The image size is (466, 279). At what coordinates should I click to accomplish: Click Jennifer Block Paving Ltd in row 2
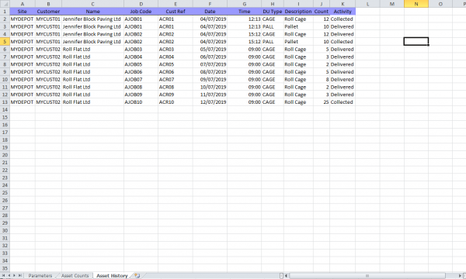92,19
